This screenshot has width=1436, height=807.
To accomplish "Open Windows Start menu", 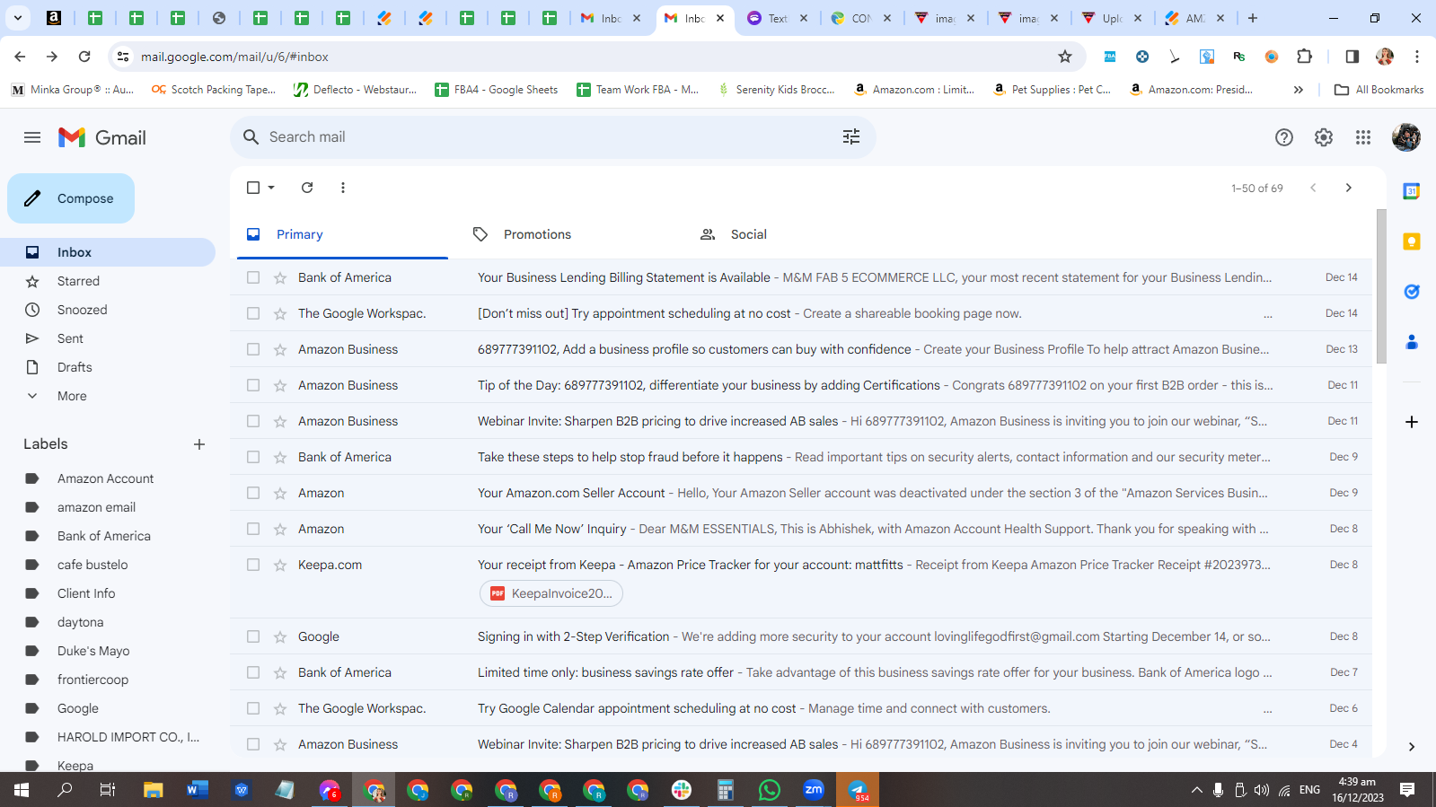I will 22,790.
